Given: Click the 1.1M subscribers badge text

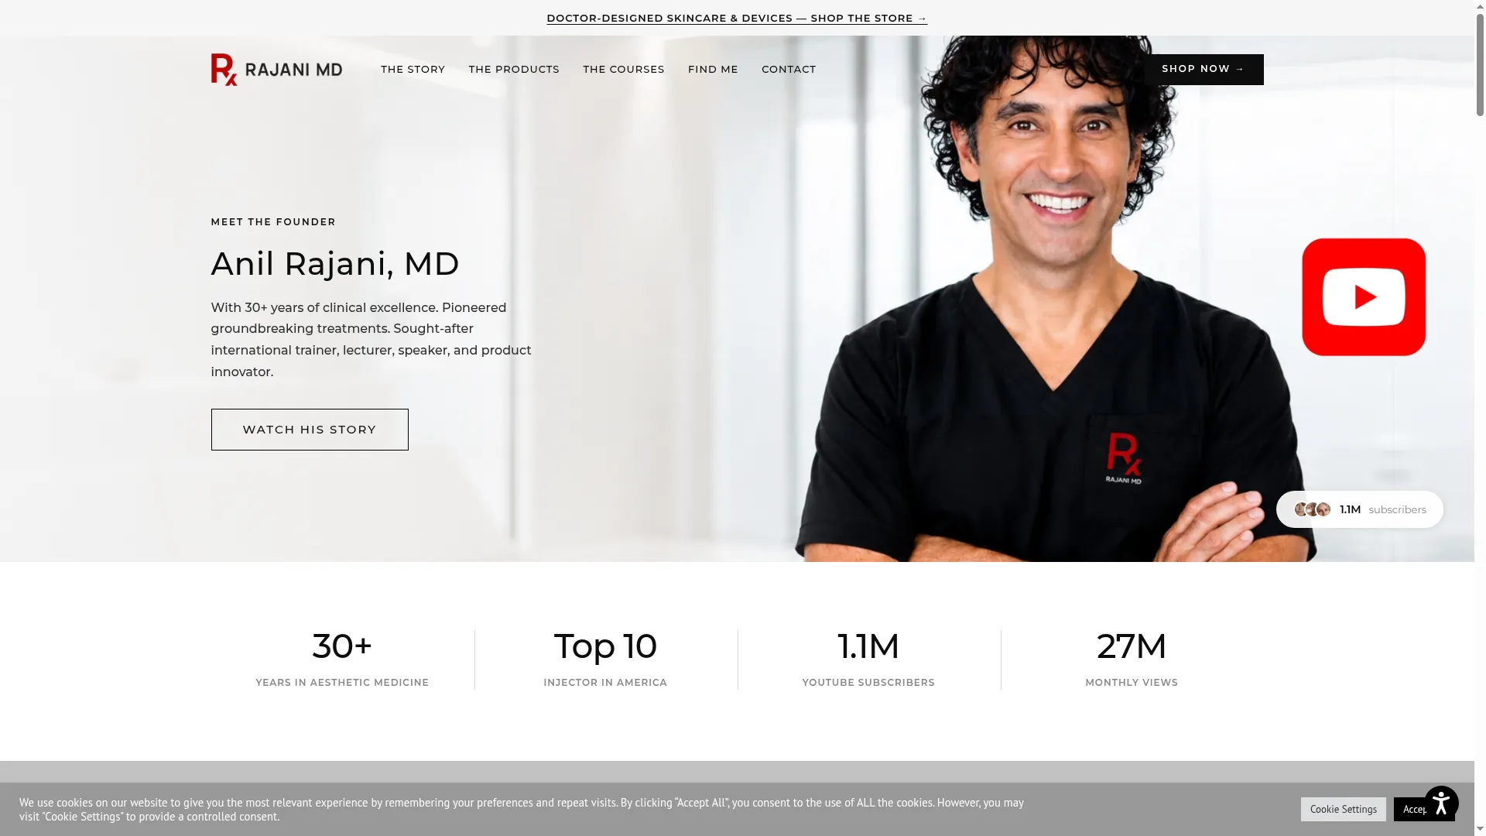Looking at the screenshot, I should click(x=1383, y=509).
